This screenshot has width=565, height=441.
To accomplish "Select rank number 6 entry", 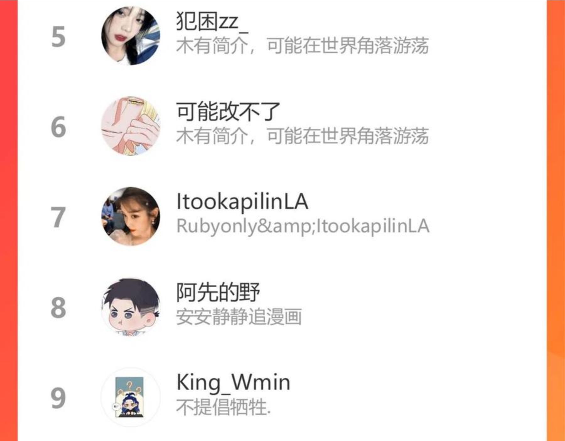I will 58,127.
